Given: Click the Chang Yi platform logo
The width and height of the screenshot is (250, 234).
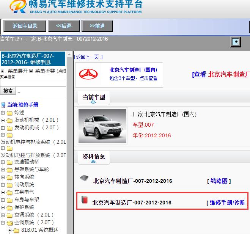Looking at the screenshot, I should 18,6.
